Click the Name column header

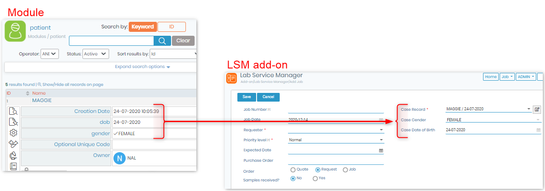click(39, 93)
